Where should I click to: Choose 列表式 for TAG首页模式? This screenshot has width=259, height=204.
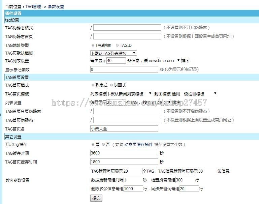pos(93,85)
